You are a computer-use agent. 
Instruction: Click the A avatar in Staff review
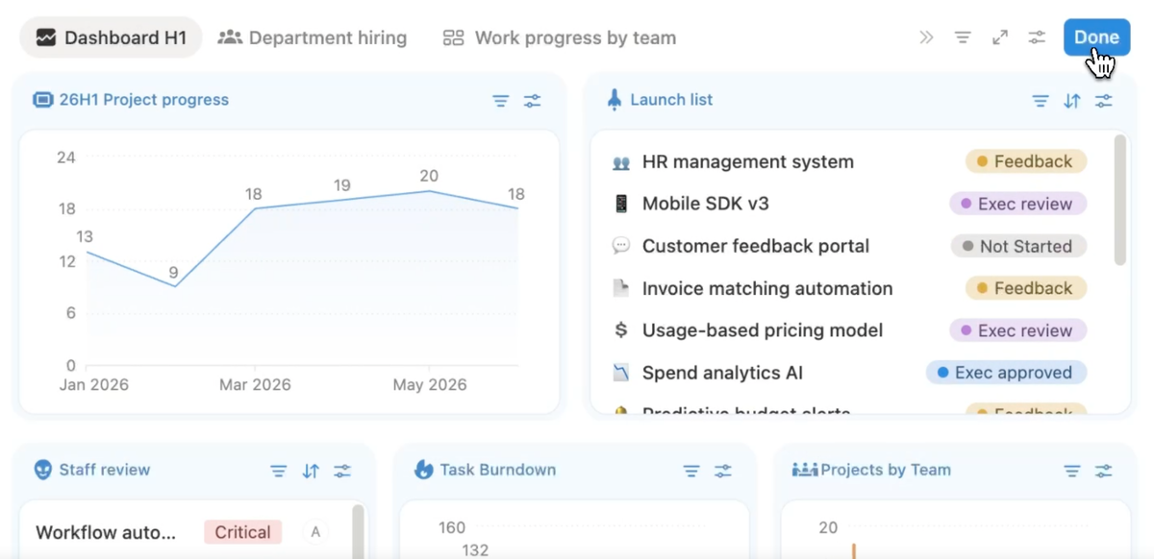point(314,532)
